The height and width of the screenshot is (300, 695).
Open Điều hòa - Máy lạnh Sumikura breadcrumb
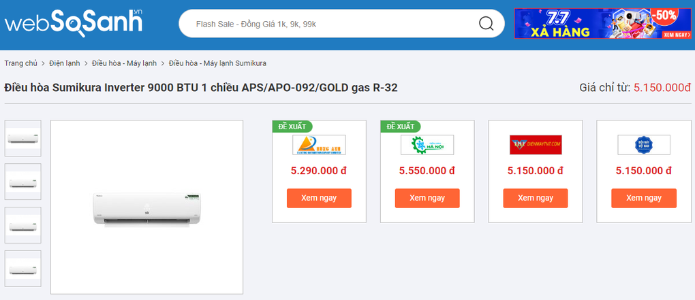point(217,63)
